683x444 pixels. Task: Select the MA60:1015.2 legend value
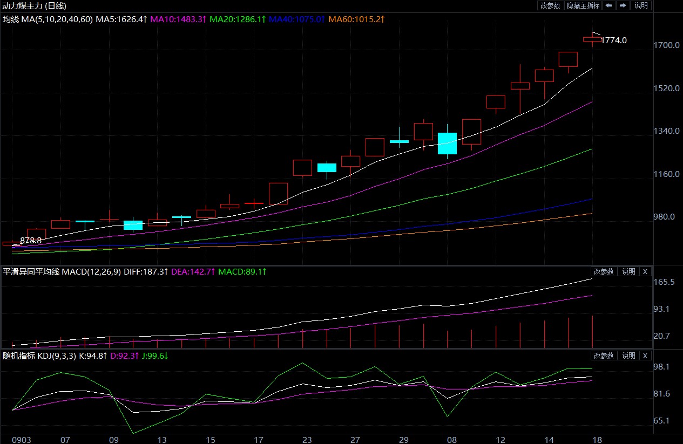[x=357, y=19]
